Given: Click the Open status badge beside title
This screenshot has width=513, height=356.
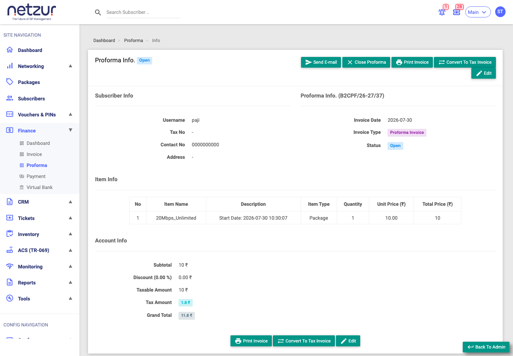Looking at the screenshot, I should [144, 61].
